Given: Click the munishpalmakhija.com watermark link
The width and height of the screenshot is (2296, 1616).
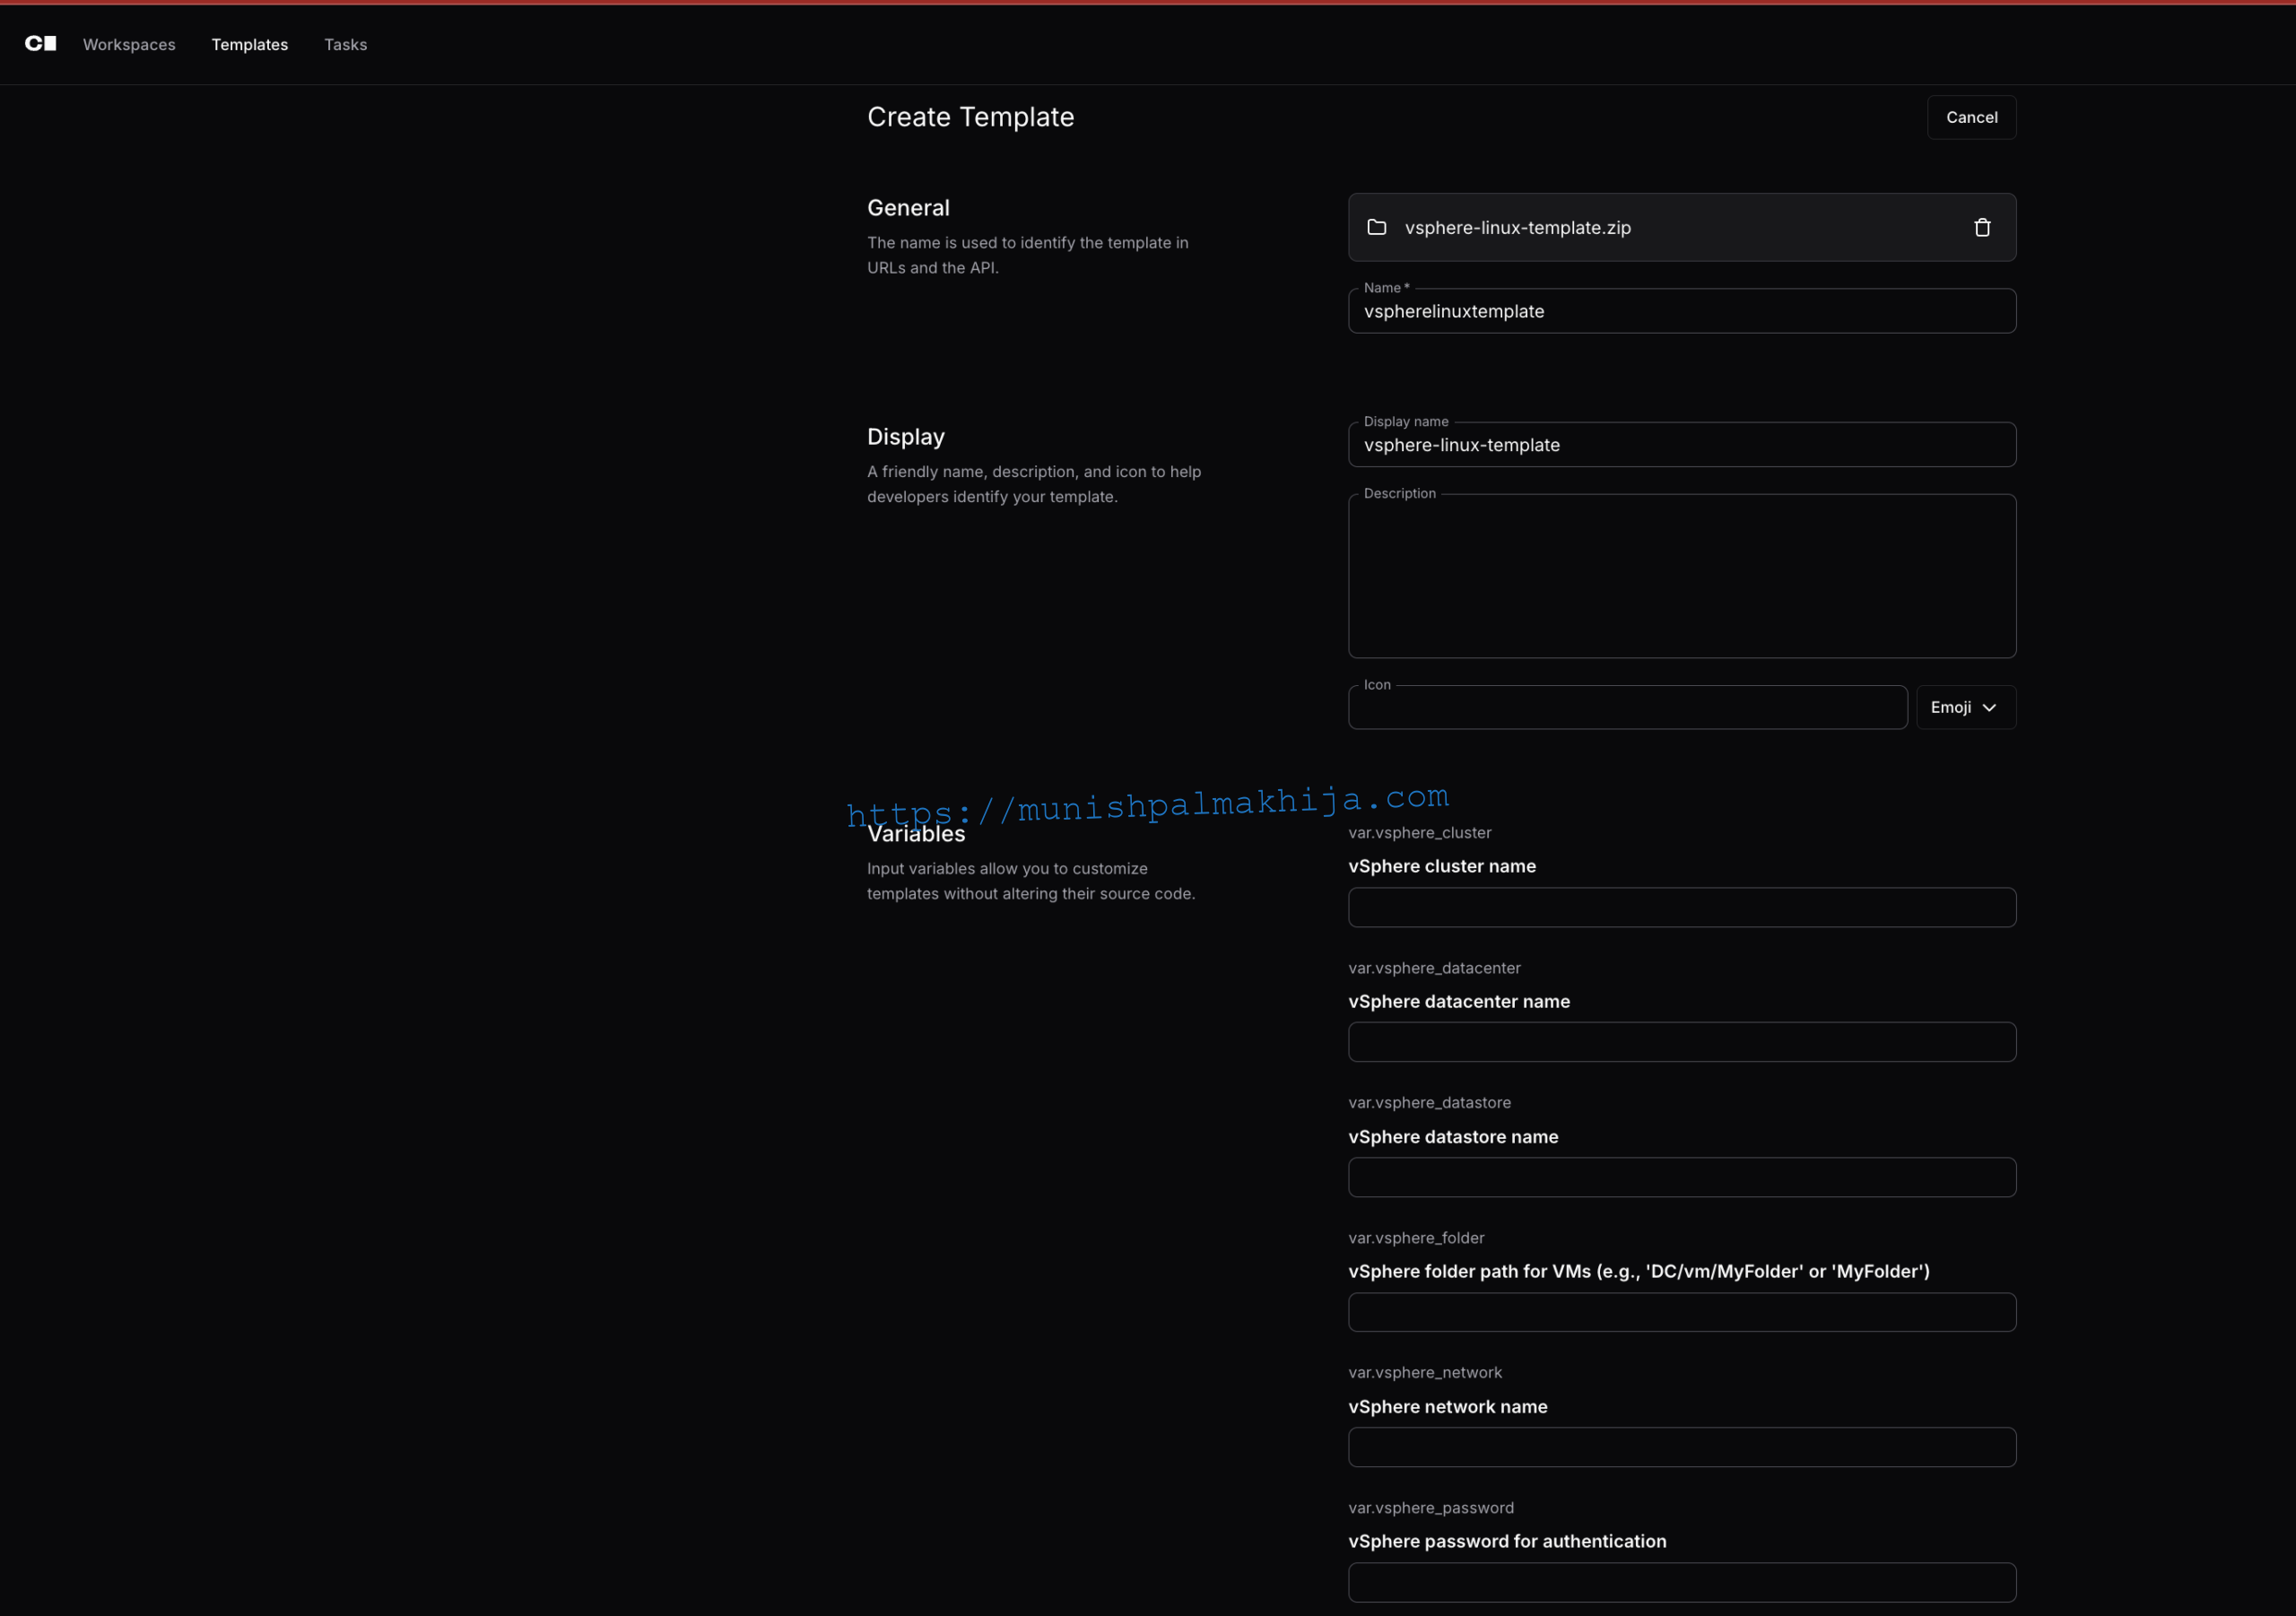Looking at the screenshot, I should pyautogui.click(x=1147, y=804).
